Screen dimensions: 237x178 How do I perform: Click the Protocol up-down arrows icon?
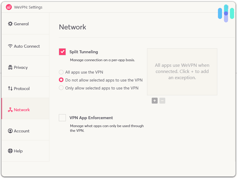10,89
